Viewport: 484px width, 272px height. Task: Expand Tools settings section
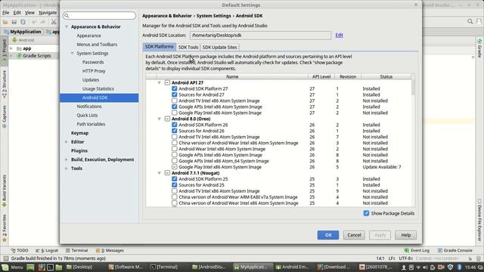pyautogui.click(x=67, y=168)
